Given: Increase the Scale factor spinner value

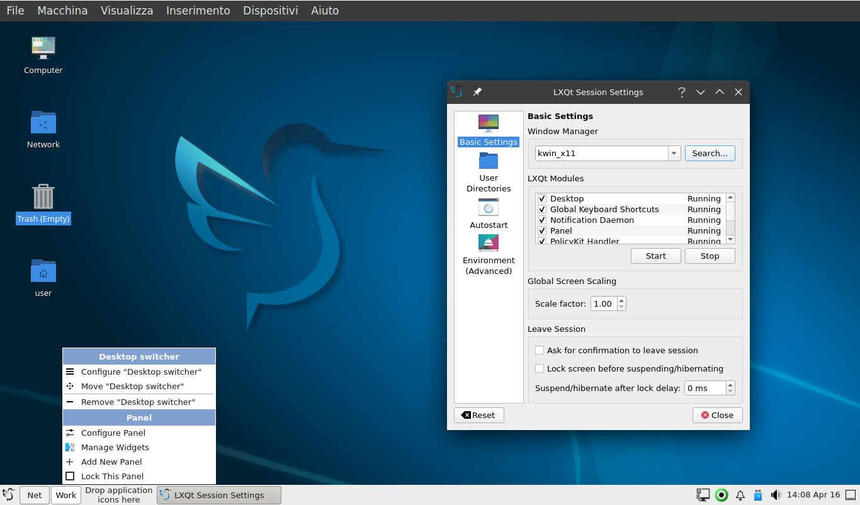Looking at the screenshot, I should tap(621, 300).
